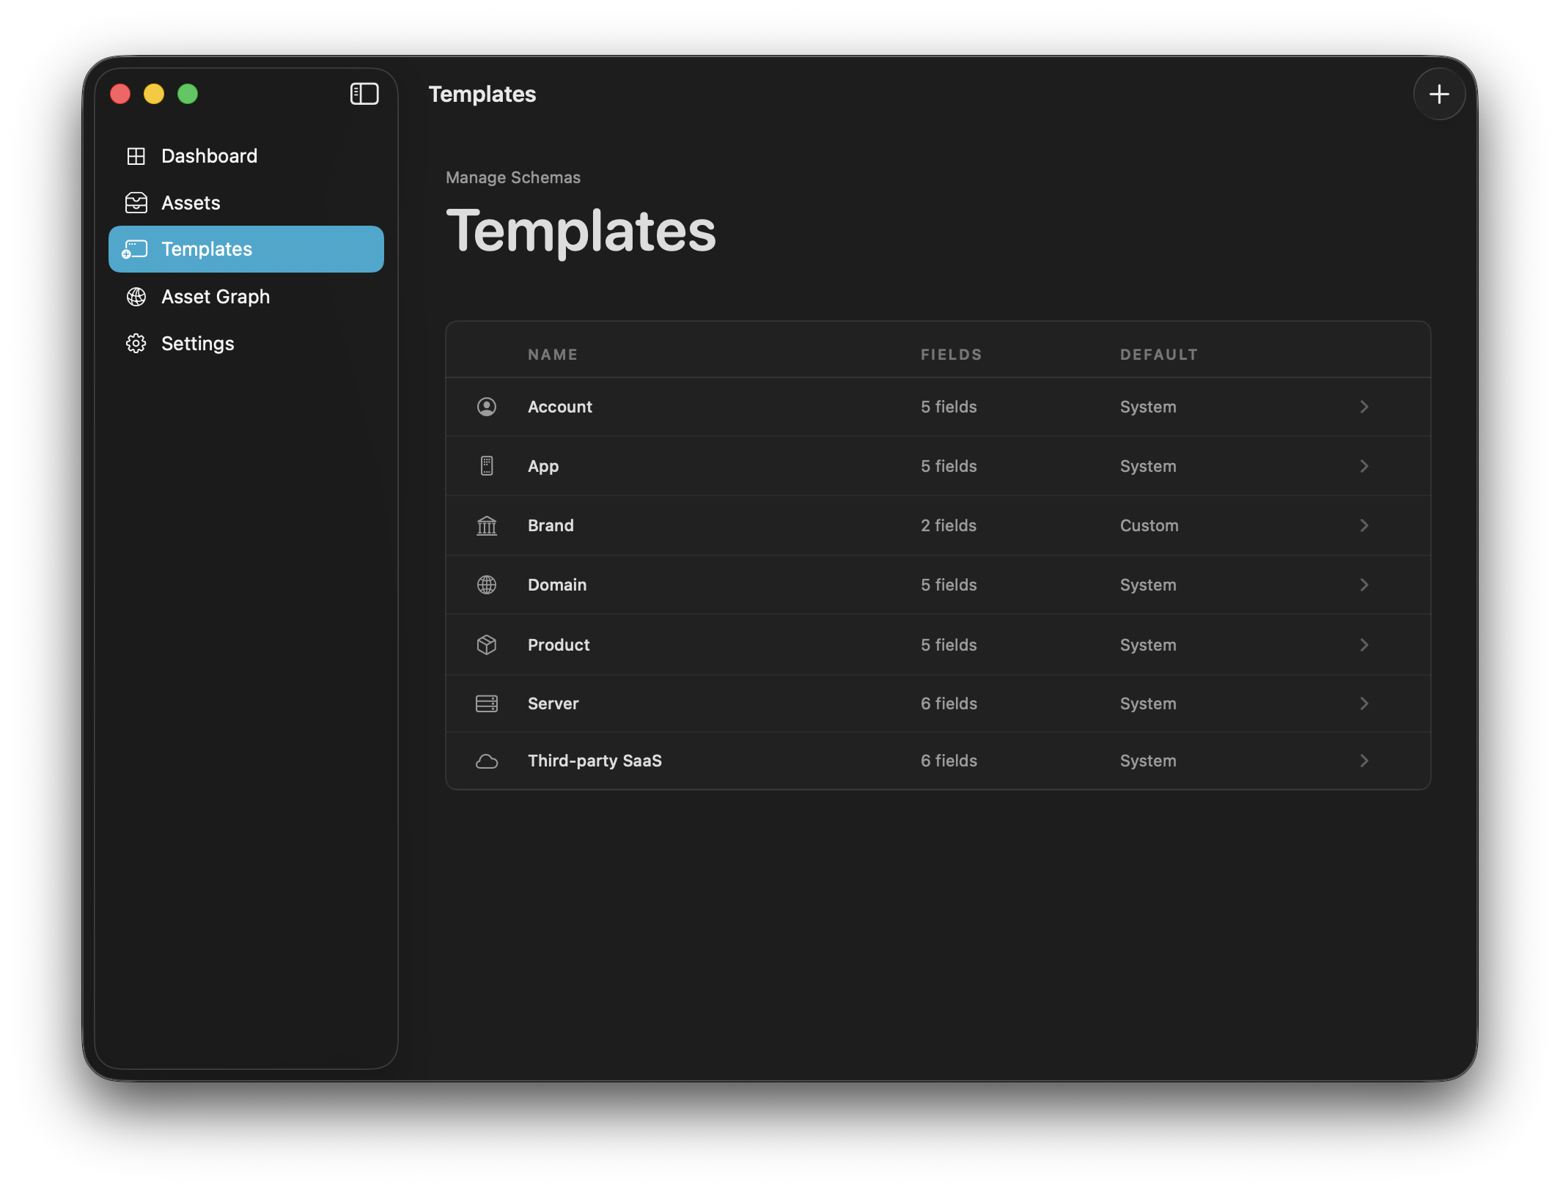Select the Third-party SaaS template row

[x=880, y=761]
